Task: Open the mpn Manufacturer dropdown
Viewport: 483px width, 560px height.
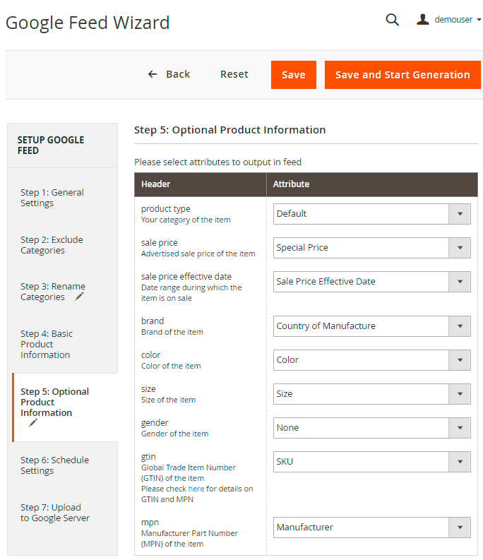Action: coord(371,528)
